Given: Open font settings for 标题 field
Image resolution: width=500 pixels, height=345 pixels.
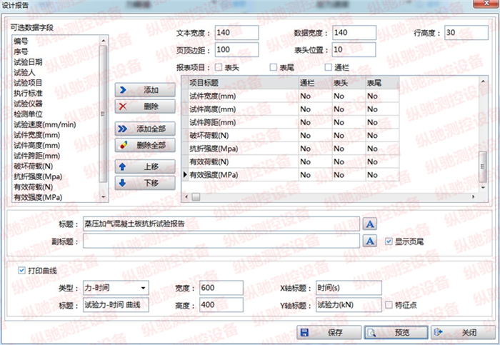Looking at the screenshot, I should tap(370, 224).
